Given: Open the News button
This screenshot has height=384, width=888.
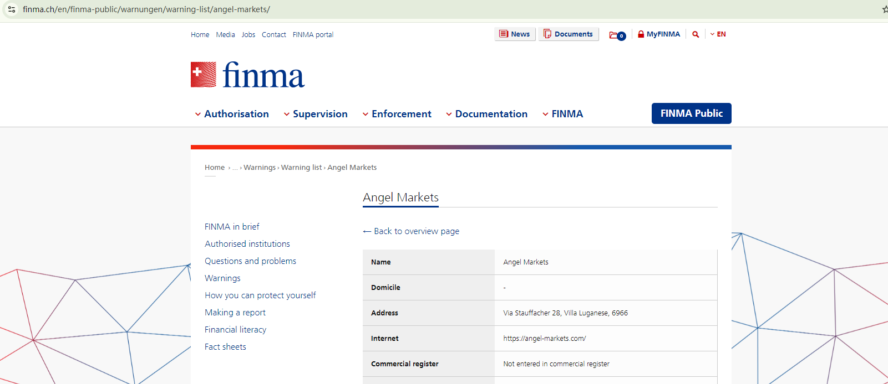Looking at the screenshot, I should [515, 34].
